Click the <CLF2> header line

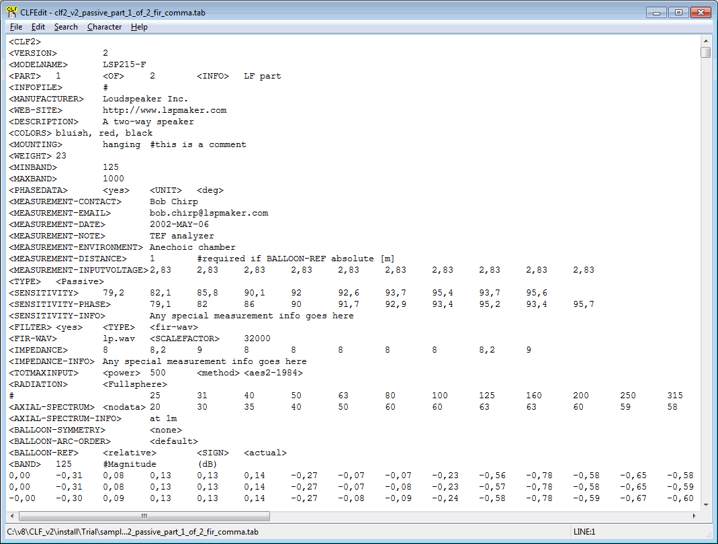pyautogui.click(x=25, y=42)
